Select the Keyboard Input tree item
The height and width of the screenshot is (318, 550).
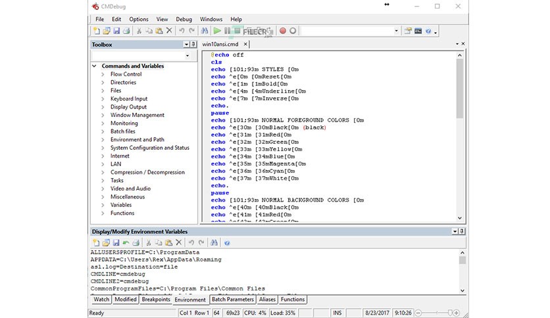tap(129, 99)
